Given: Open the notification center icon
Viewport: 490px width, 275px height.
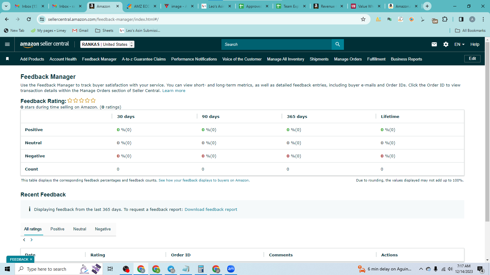Looking at the screenshot, I should [481, 269].
